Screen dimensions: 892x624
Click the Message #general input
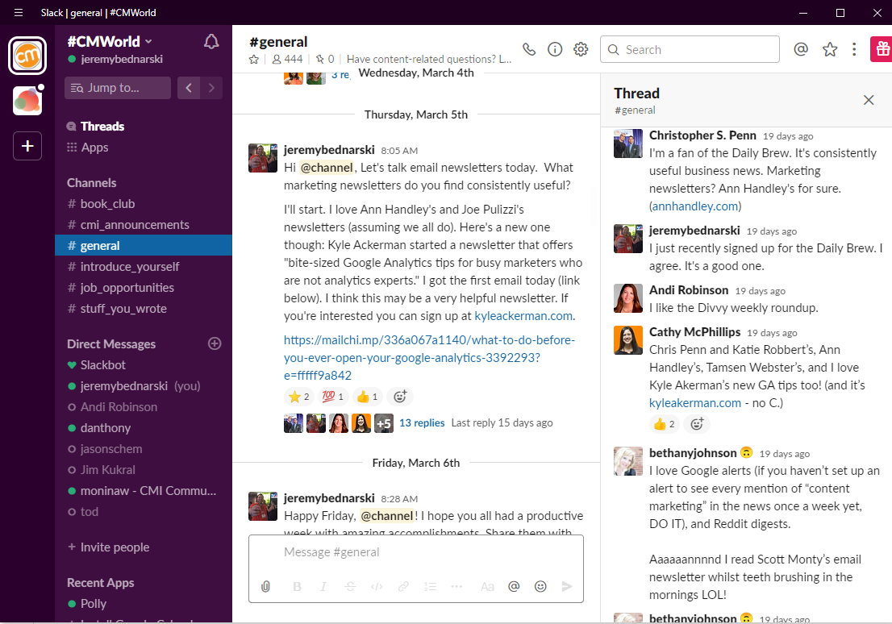(x=416, y=552)
